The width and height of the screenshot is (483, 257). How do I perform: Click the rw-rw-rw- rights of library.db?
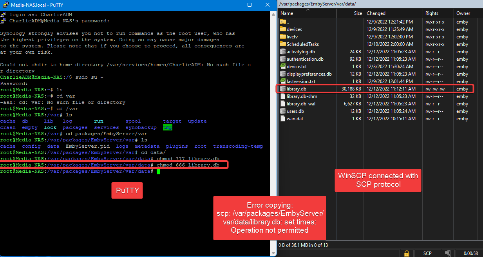(x=436, y=89)
